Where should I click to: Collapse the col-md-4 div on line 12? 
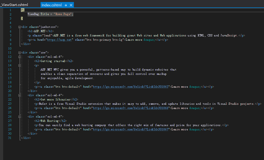19,57
